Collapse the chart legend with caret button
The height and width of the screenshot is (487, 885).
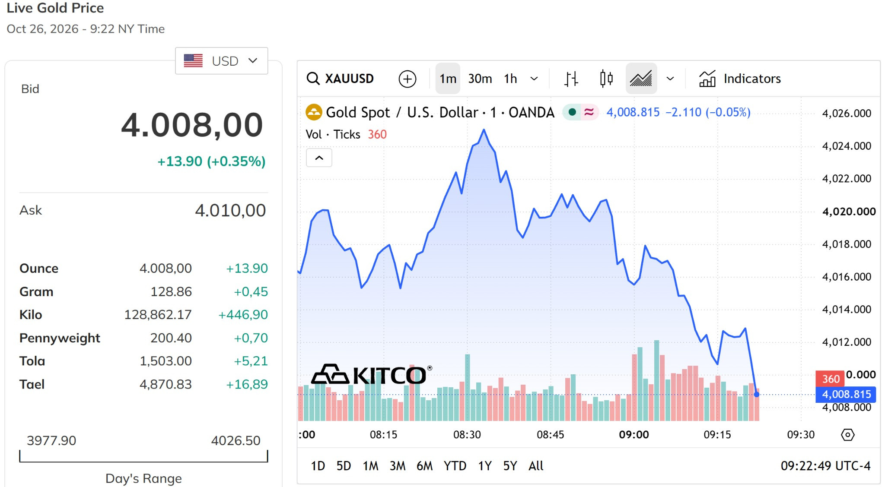click(x=319, y=158)
